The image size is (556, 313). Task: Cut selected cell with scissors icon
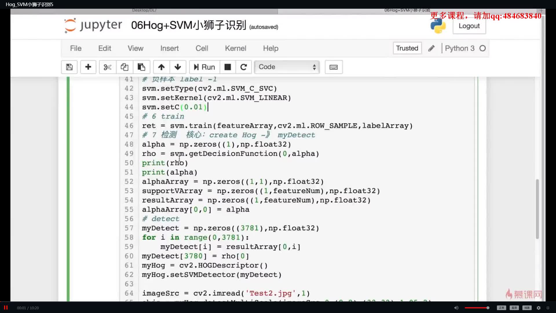107,67
